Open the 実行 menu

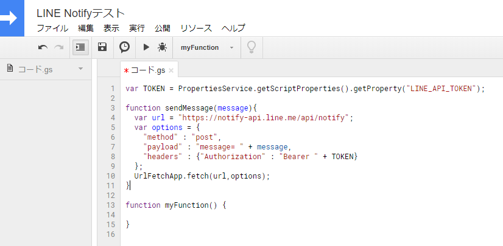click(137, 28)
